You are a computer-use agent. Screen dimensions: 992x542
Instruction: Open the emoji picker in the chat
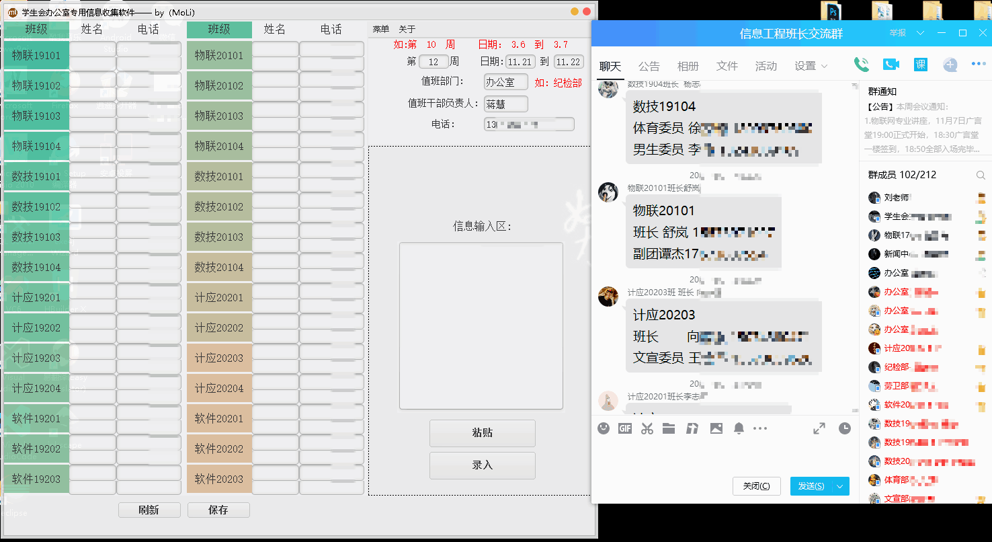pos(603,428)
